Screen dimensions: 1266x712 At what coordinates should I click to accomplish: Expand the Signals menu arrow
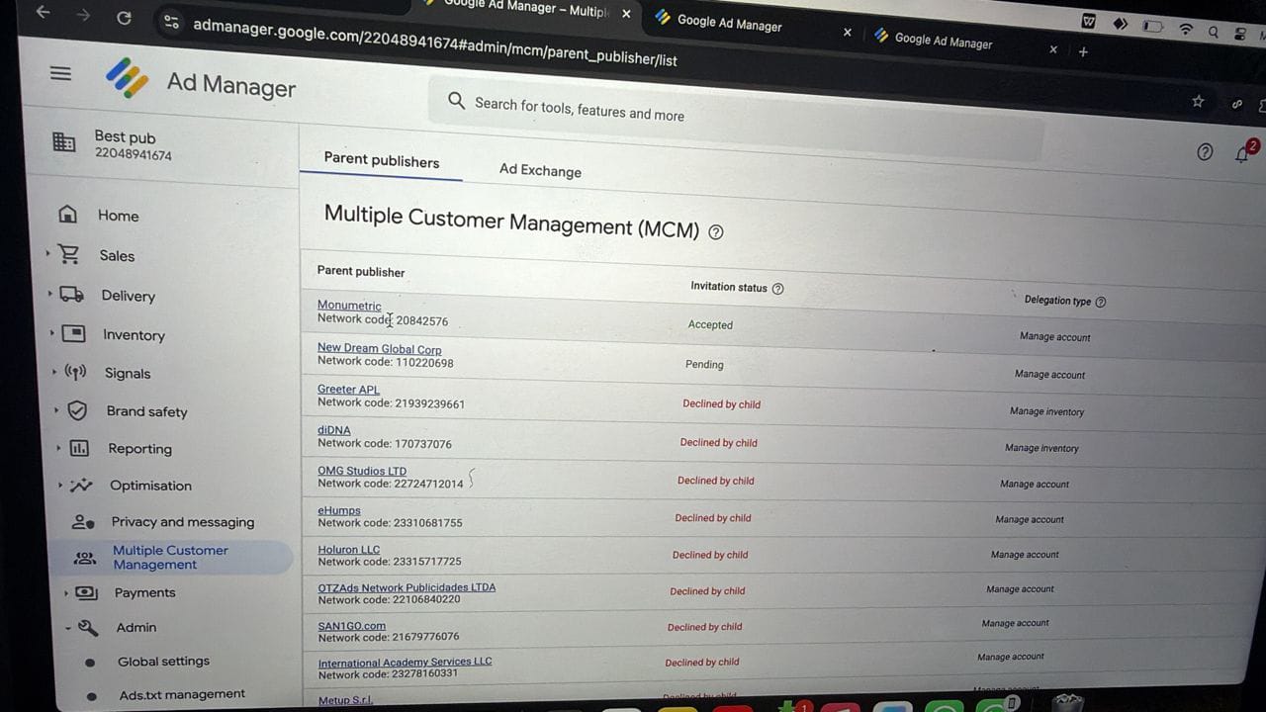[x=53, y=372]
